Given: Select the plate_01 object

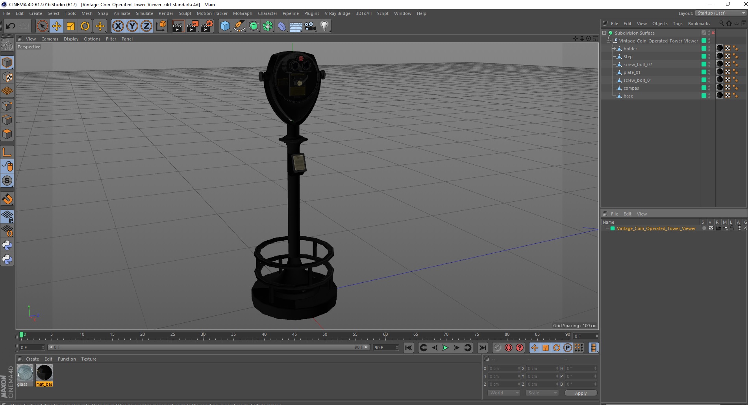Looking at the screenshot, I should tap(632, 72).
